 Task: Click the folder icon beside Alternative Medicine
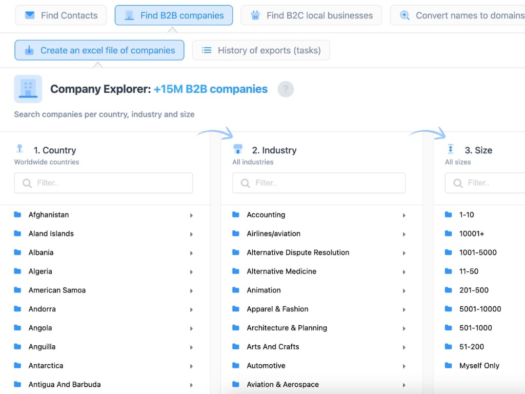tap(236, 271)
